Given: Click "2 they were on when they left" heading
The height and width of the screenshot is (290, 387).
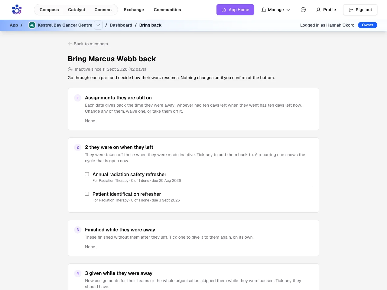Looking at the screenshot, I should 119,147.
